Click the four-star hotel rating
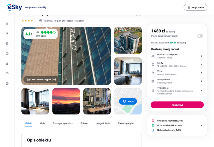214x147 pixels. click(x=27, y=21)
